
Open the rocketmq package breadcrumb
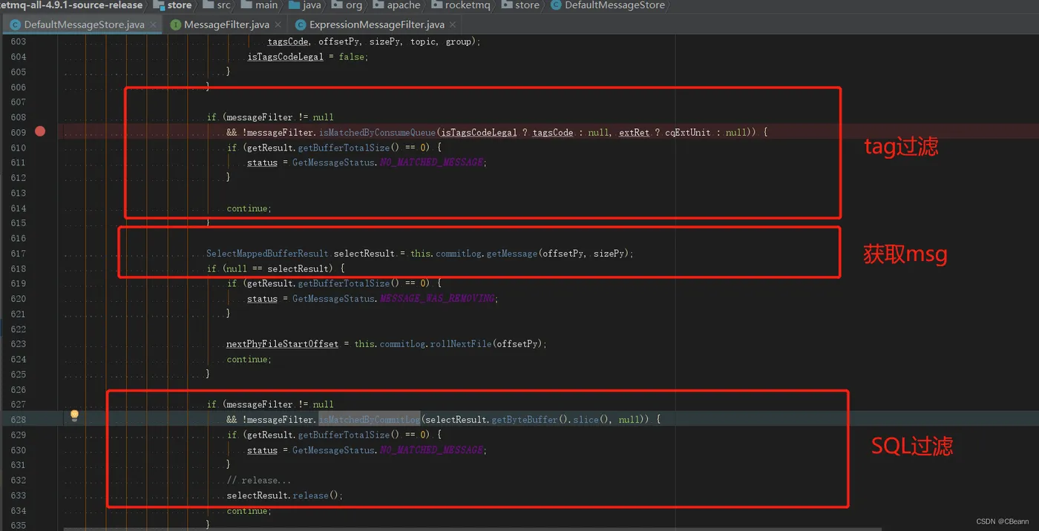pyautogui.click(x=461, y=5)
